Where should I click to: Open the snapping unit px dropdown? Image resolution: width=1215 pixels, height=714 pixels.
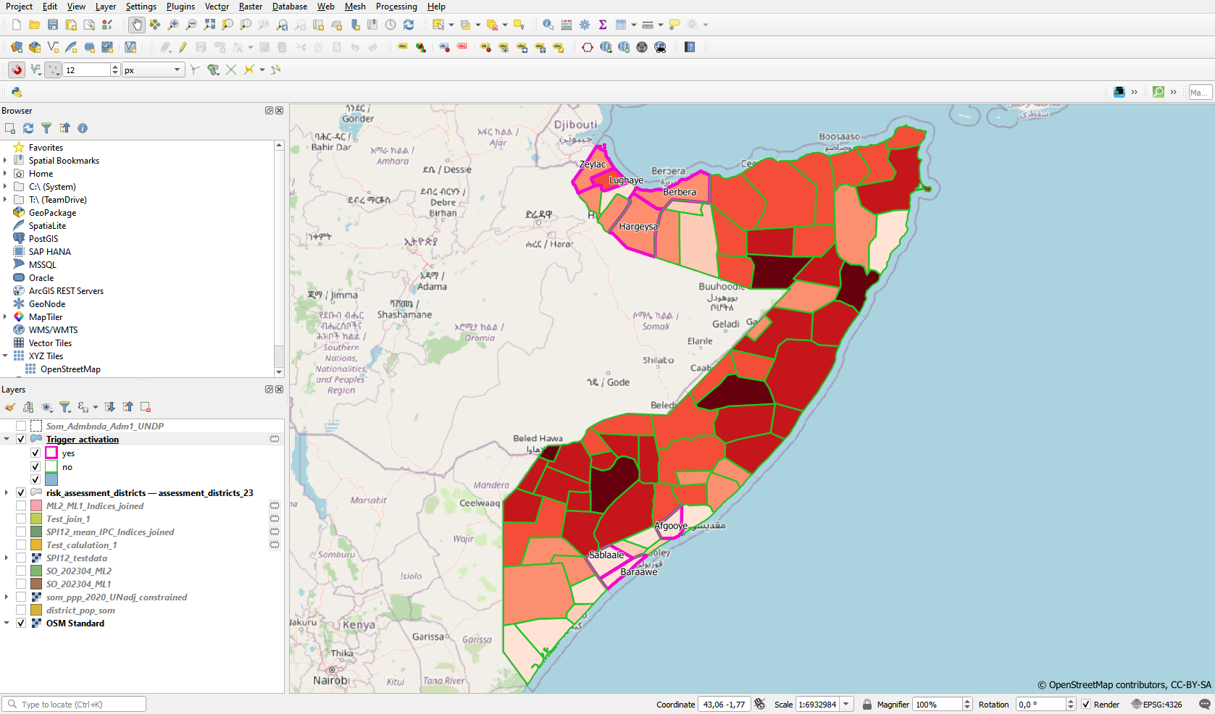pos(177,70)
